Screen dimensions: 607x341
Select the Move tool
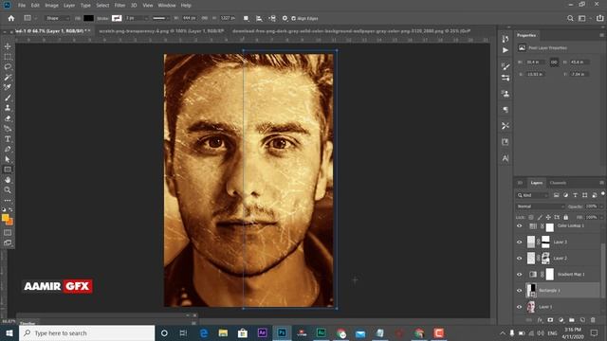coord(8,46)
